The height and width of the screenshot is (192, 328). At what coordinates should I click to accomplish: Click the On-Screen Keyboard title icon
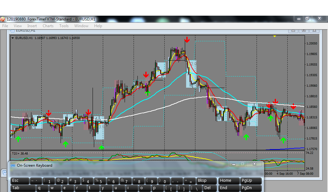[13, 165]
